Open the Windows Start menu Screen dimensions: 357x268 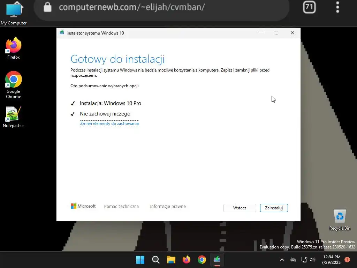pos(140,260)
